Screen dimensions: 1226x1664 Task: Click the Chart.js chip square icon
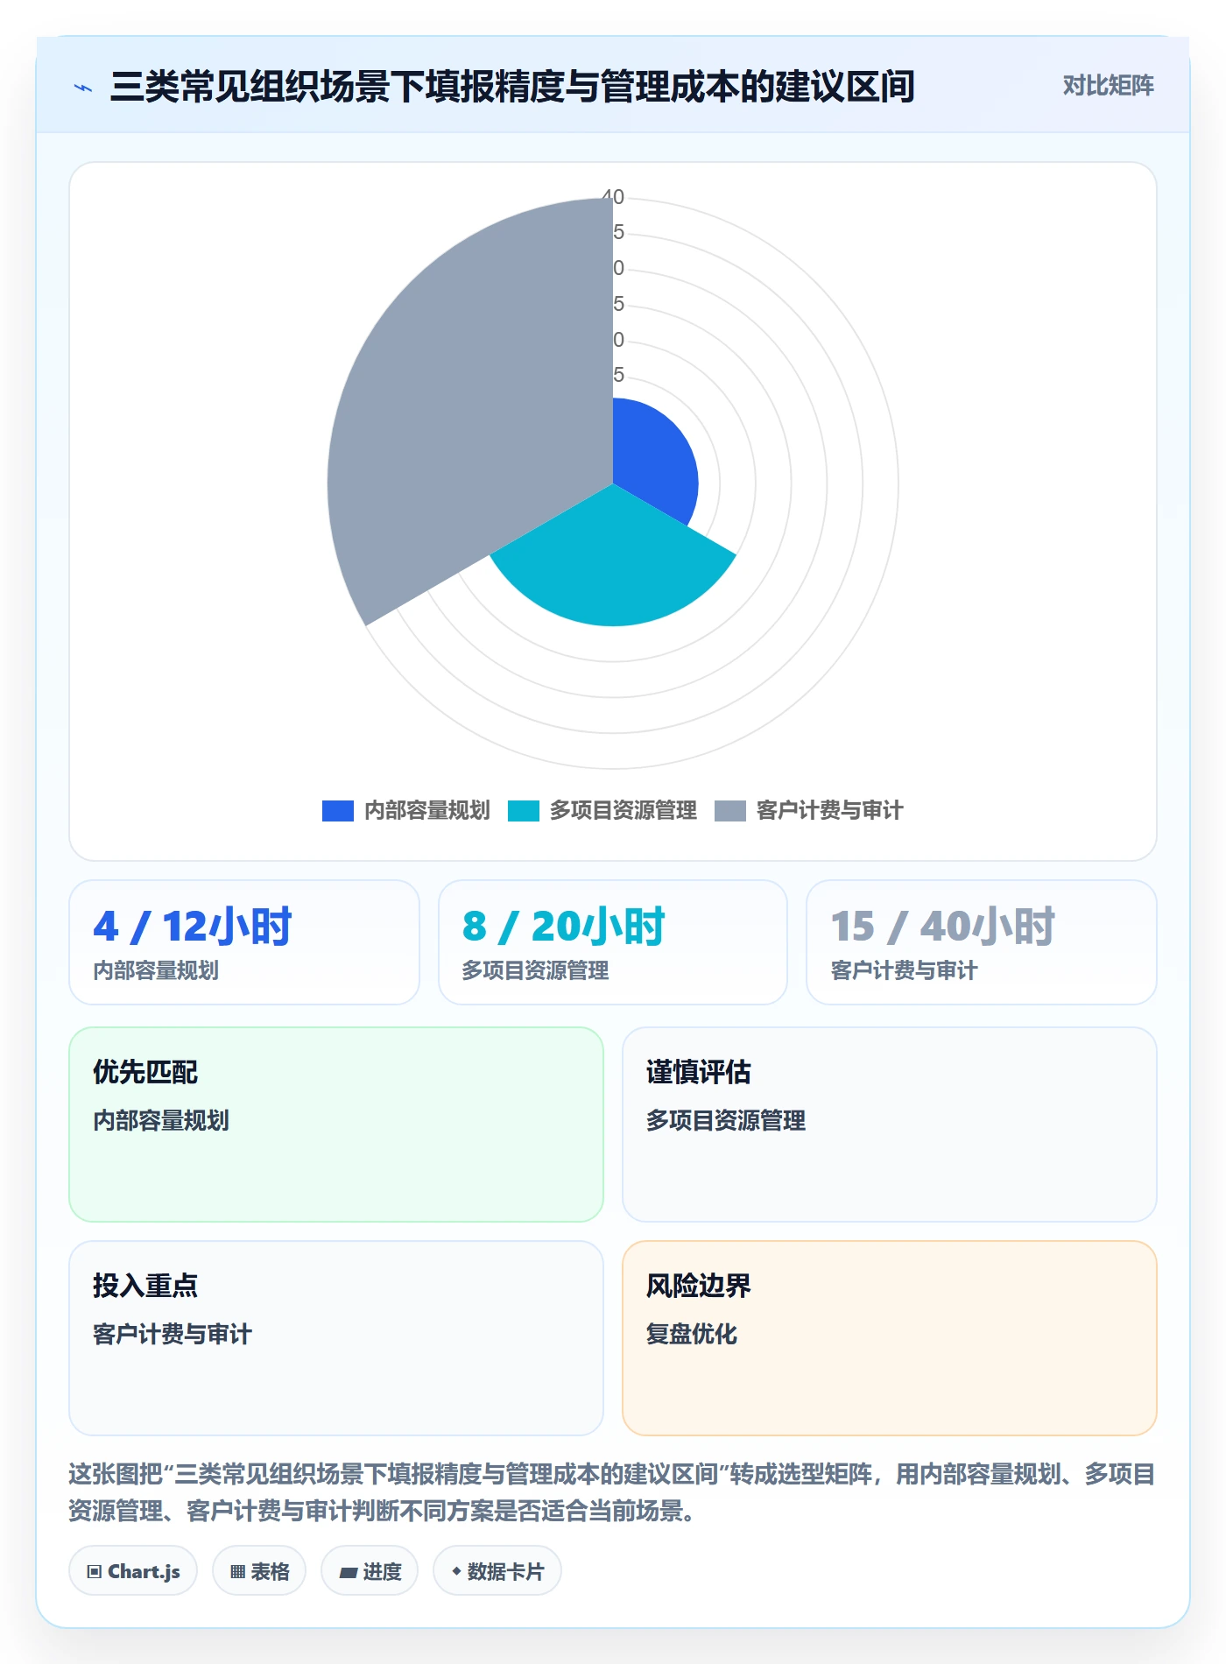[x=95, y=1572]
